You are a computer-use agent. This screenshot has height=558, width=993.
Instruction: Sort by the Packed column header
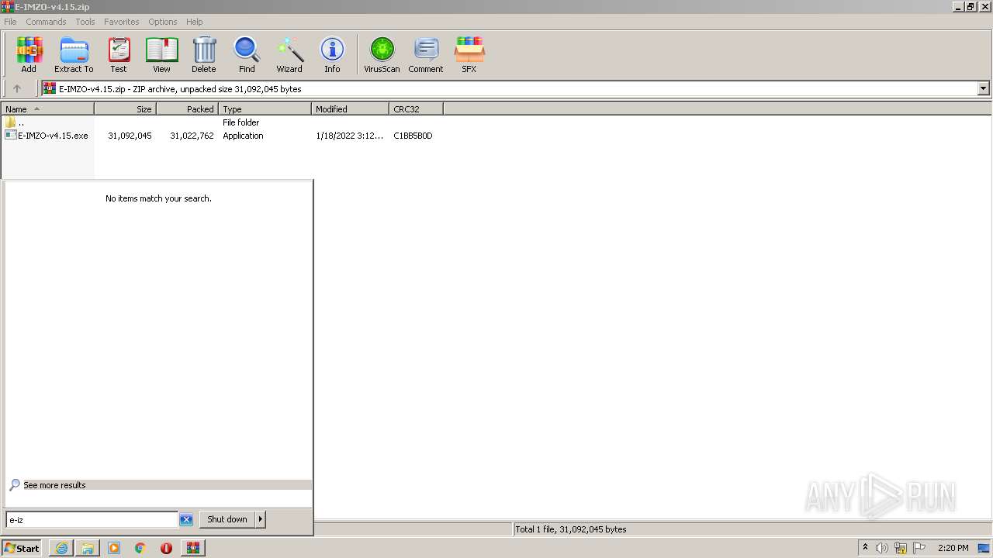(187, 109)
